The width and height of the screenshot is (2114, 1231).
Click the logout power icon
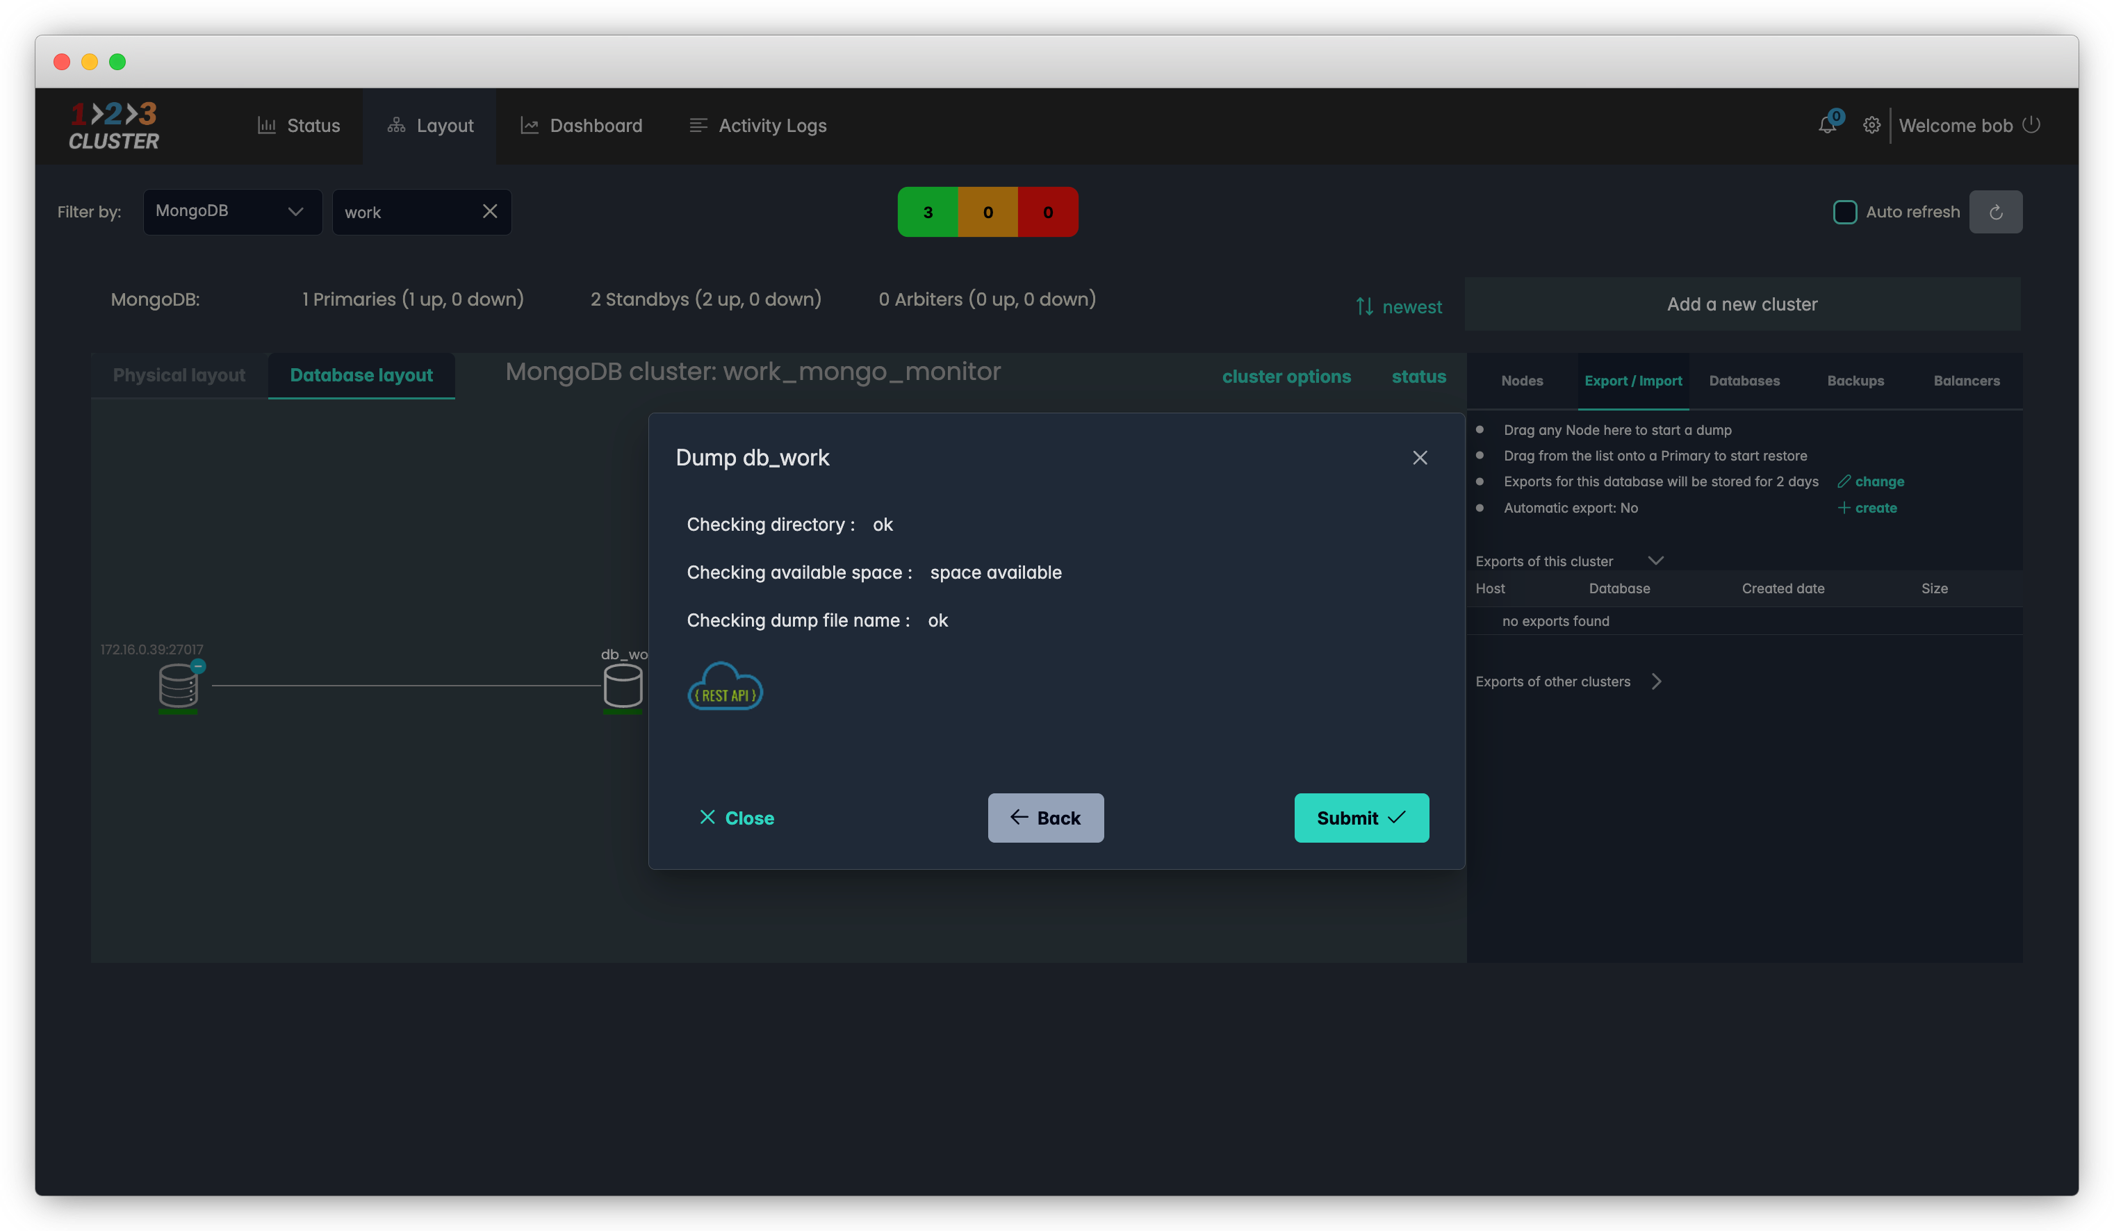click(x=2031, y=125)
